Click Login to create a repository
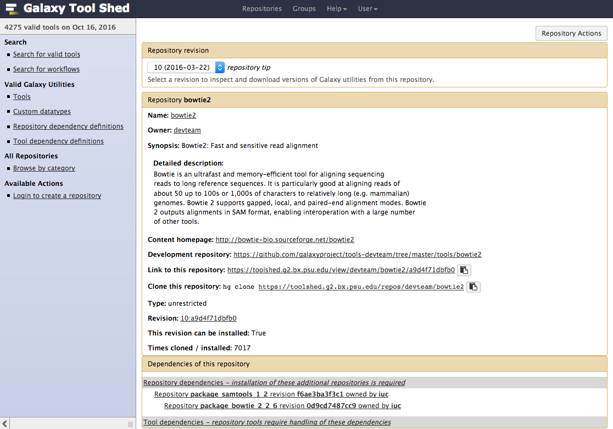Image resolution: width=613 pixels, height=429 pixels. 57,196
